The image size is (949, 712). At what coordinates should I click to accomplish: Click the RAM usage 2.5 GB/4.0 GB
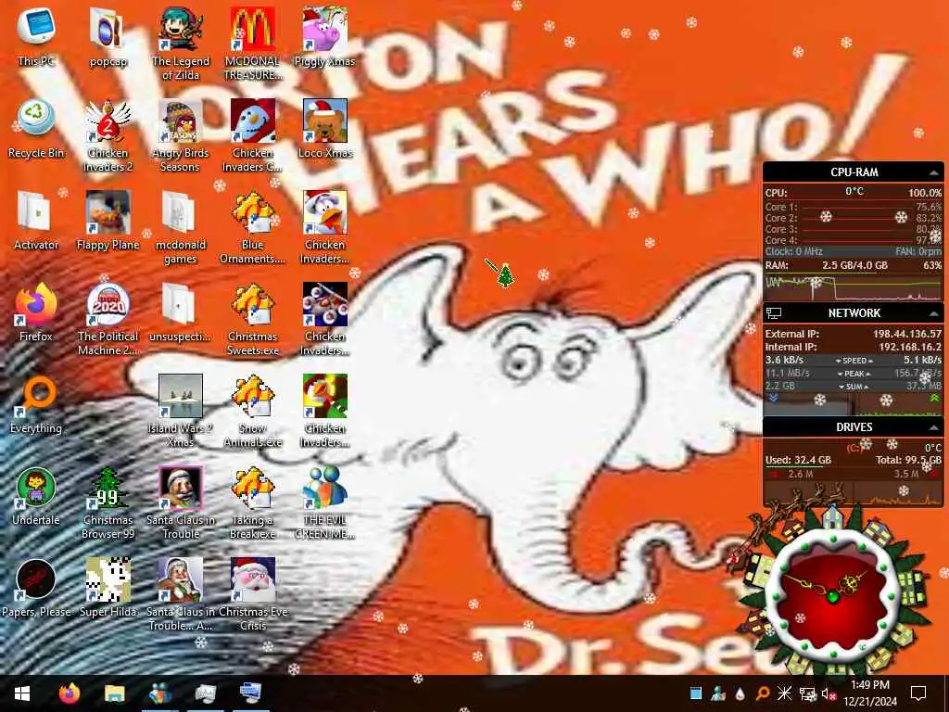pyautogui.click(x=854, y=265)
